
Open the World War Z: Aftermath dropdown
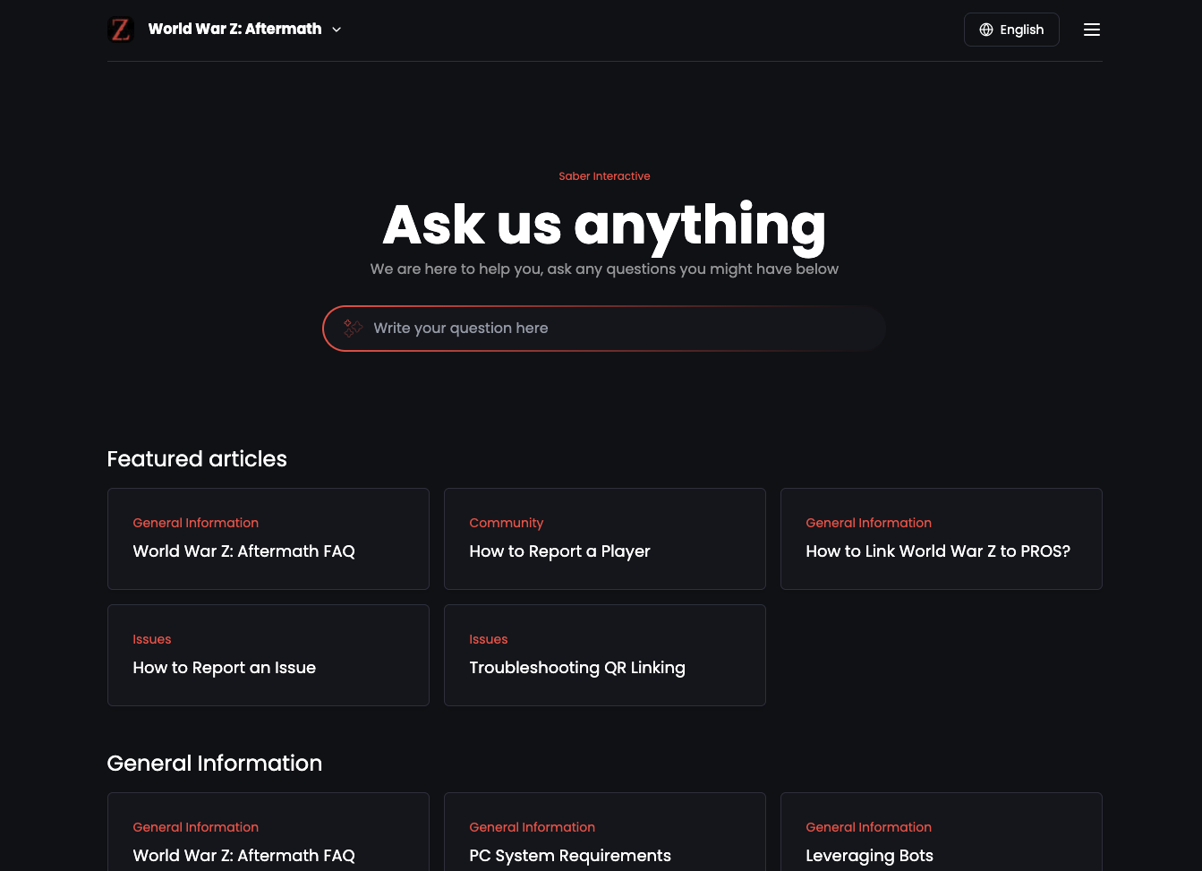(x=234, y=30)
